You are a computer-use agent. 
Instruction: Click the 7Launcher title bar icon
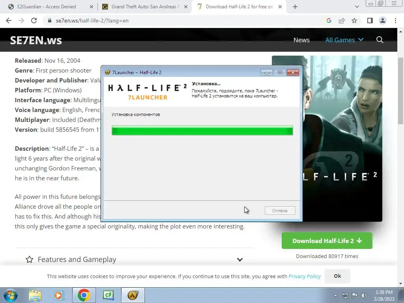(x=107, y=73)
